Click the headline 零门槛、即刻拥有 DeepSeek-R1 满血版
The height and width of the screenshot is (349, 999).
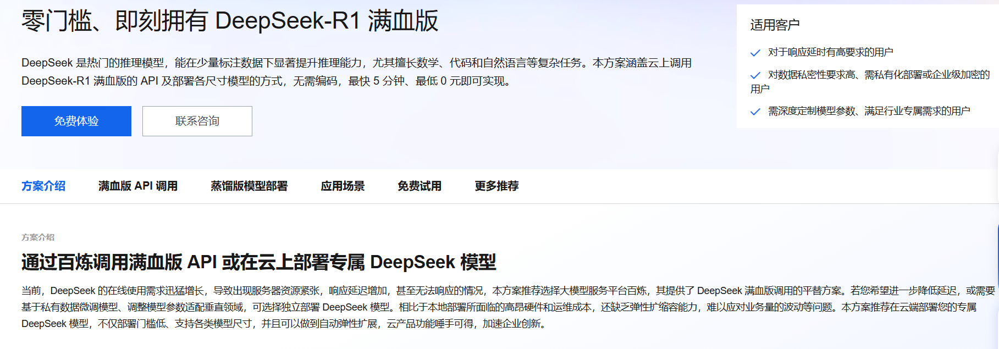[230, 21]
